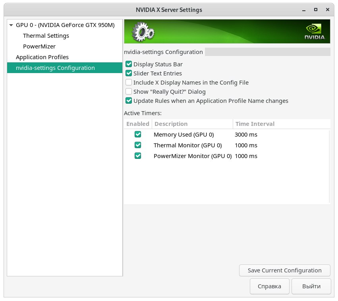The image size is (338, 301).
Task: Click Save Current Configuration button
Action: (x=284, y=270)
